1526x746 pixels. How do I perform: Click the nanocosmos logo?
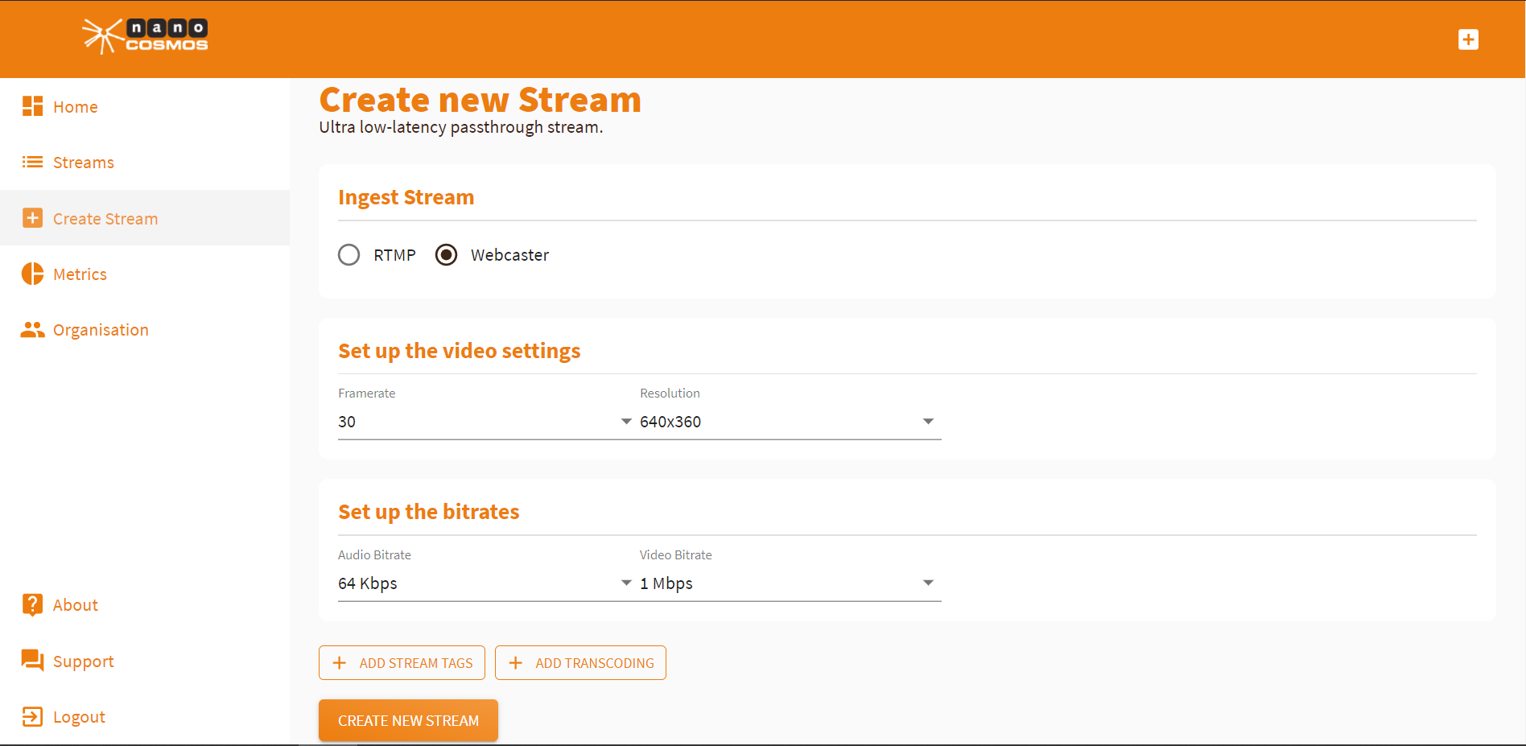[145, 35]
